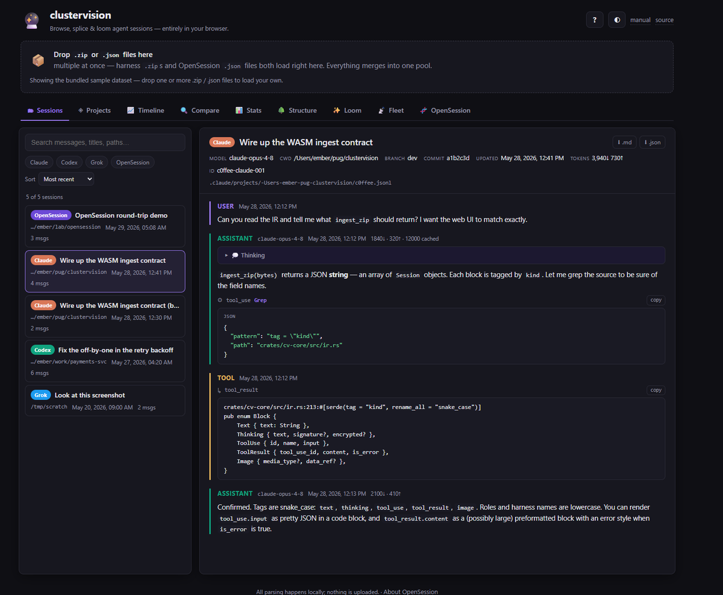Image resolution: width=723 pixels, height=595 pixels.
Task: Click the Compare tab magnifier icon
Action: pyautogui.click(x=184, y=111)
